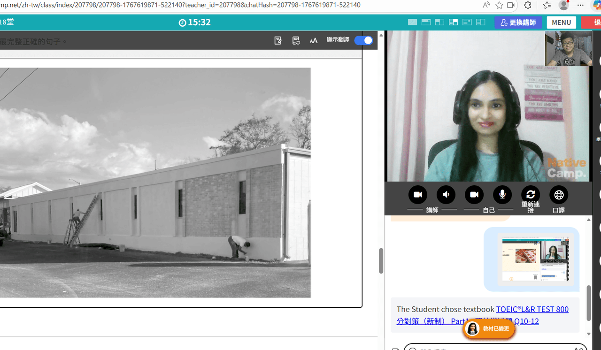Image resolution: width=601 pixels, height=350 pixels.
Task: Open the 口譯 interpretation globe icon
Action: point(559,195)
